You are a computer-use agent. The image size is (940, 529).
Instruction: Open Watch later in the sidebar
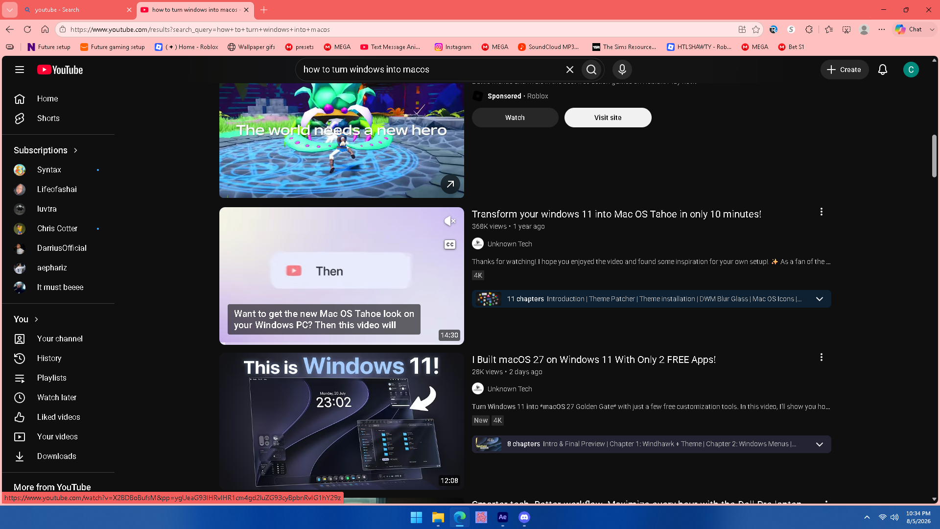click(58, 398)
